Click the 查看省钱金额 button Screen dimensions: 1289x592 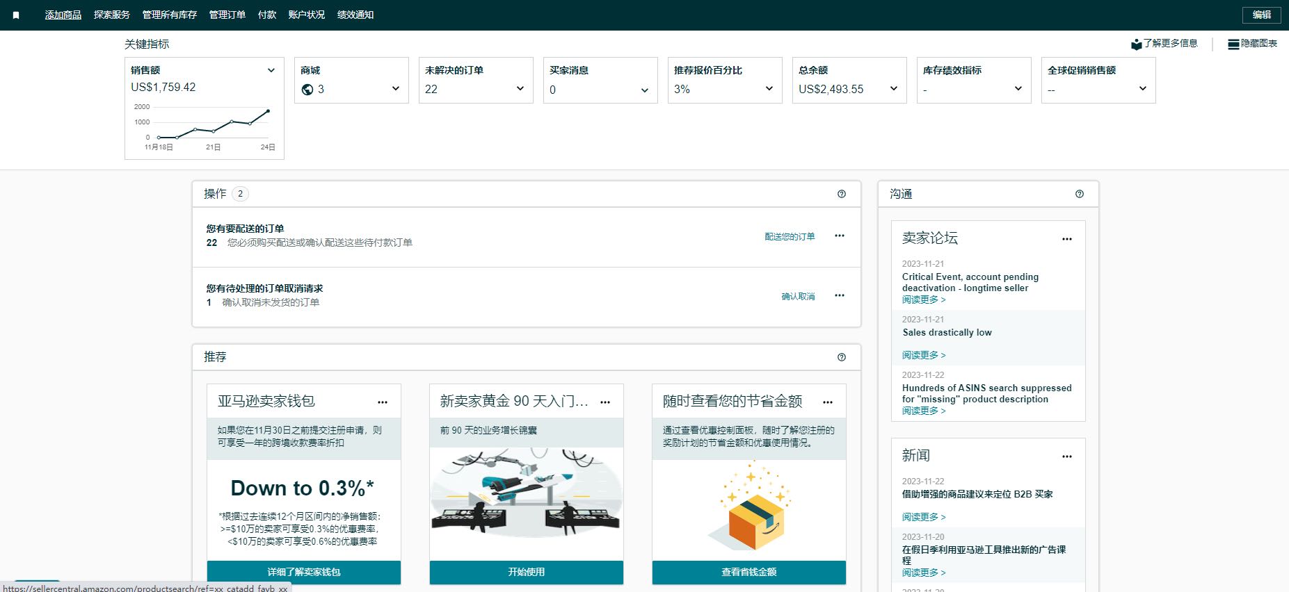749,573
